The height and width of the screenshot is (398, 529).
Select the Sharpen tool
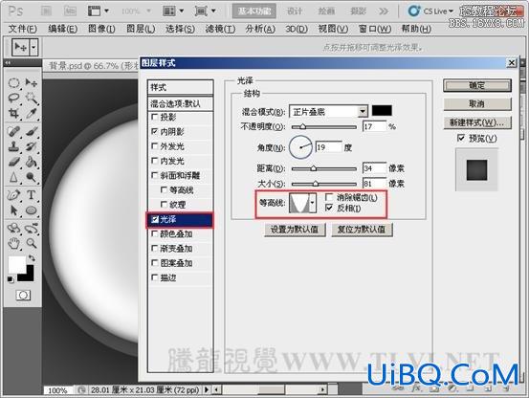click(13, 177)
